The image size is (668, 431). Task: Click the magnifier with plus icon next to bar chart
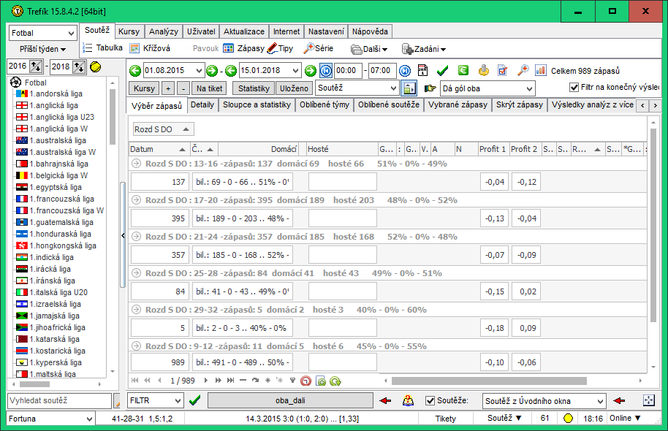tap(523, 70)
